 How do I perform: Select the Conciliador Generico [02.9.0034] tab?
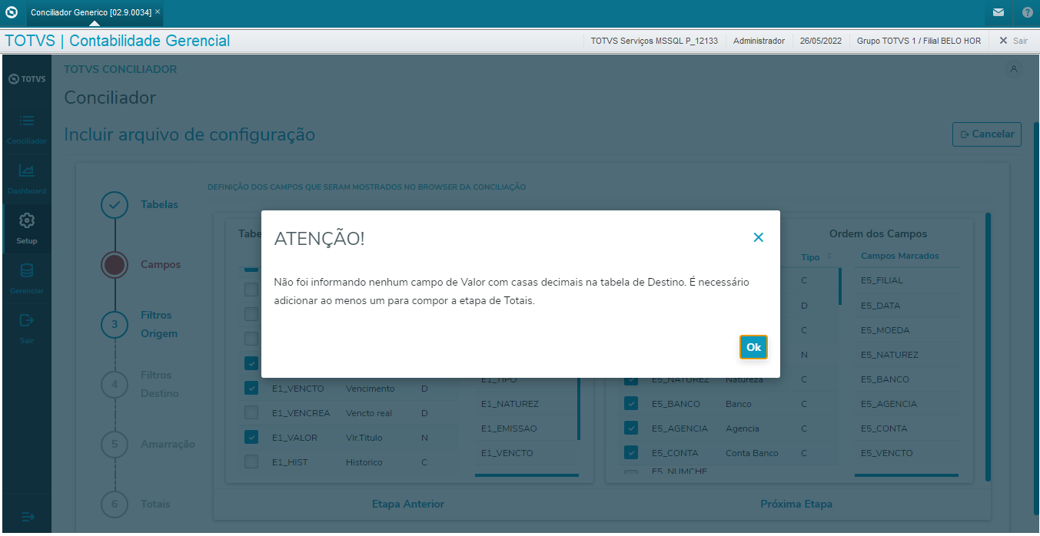click(x=91, y=12)
